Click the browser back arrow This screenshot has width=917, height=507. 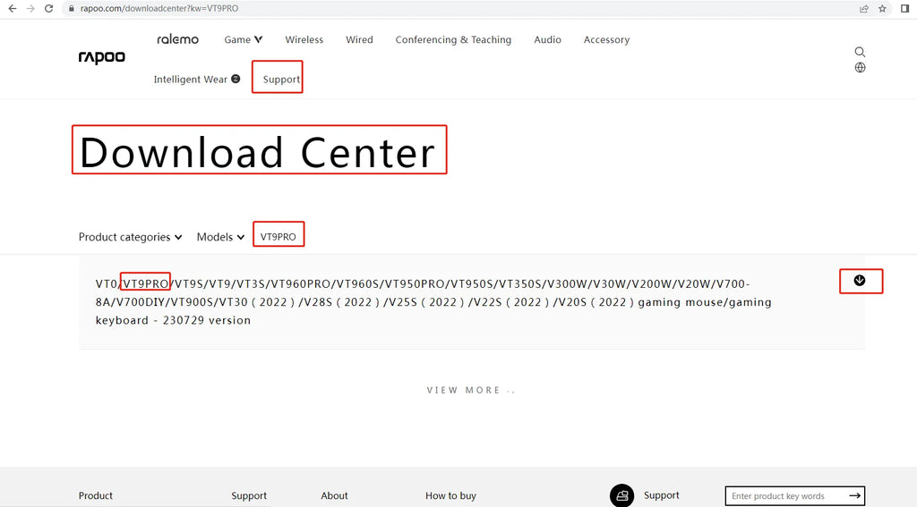pos(13,8)
